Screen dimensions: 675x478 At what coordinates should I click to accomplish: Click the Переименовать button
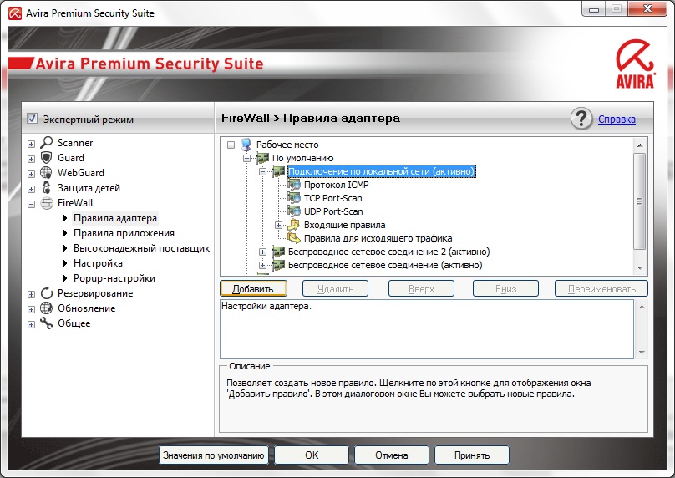(601, 288)
